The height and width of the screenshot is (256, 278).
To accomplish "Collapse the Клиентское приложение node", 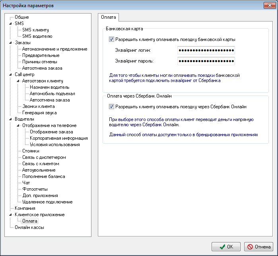I will (10, 215).
